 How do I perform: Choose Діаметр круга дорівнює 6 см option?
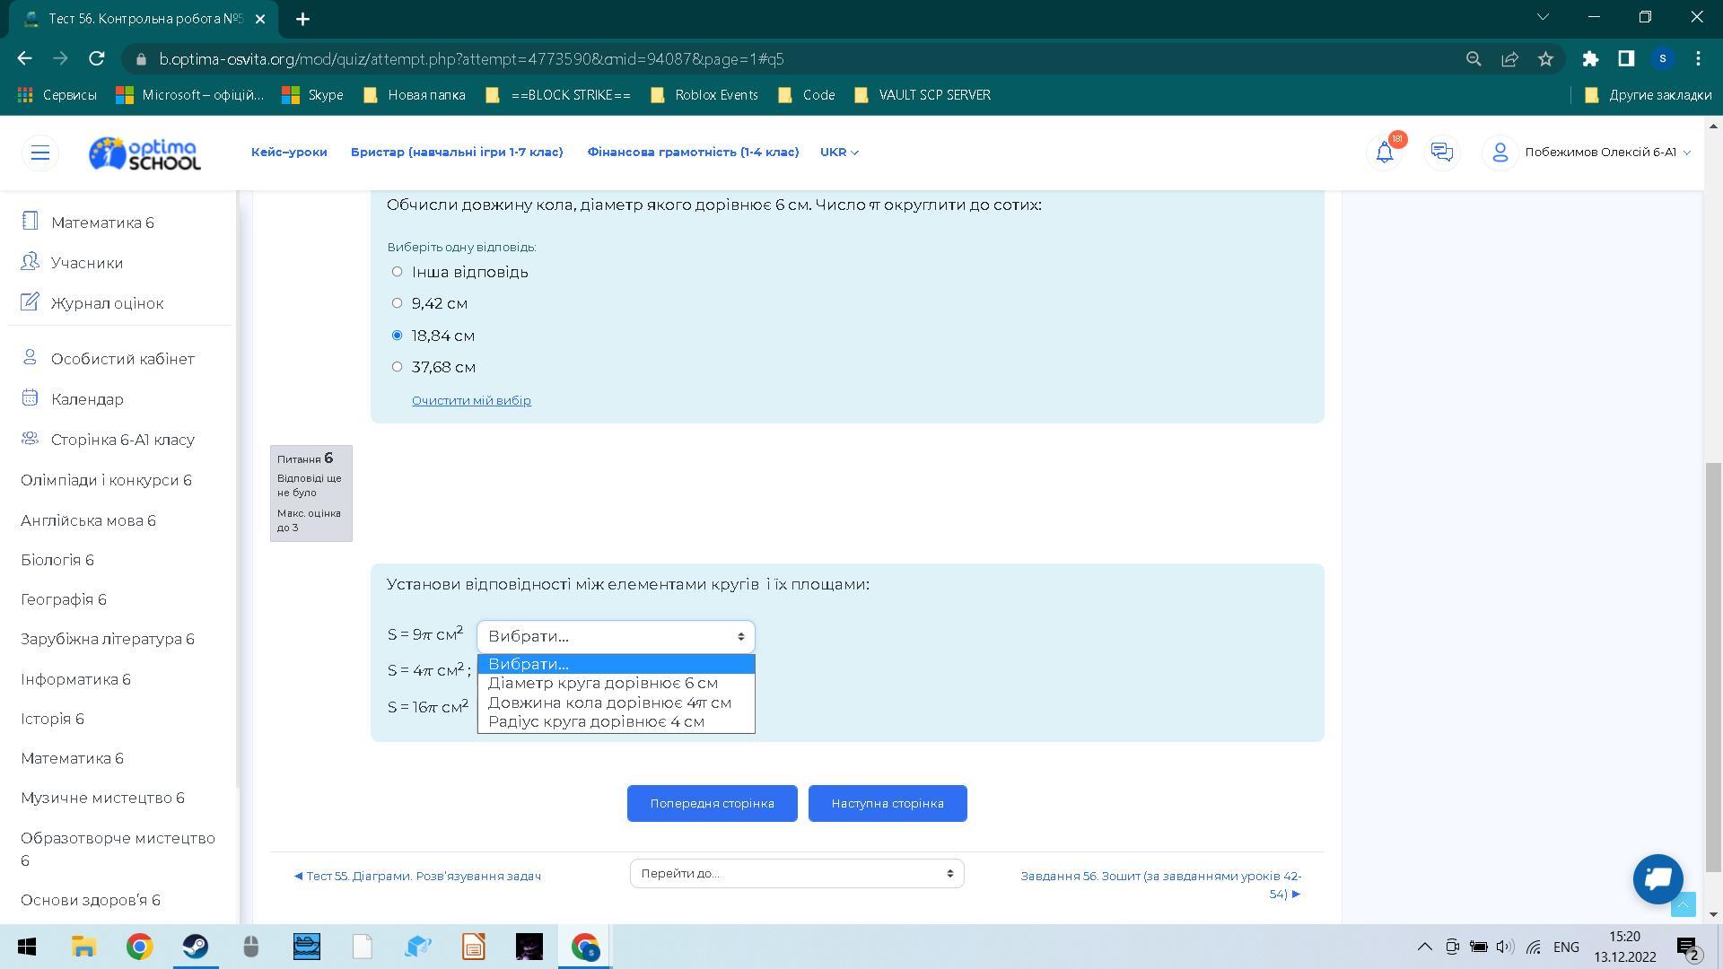[x=603, y=684]
